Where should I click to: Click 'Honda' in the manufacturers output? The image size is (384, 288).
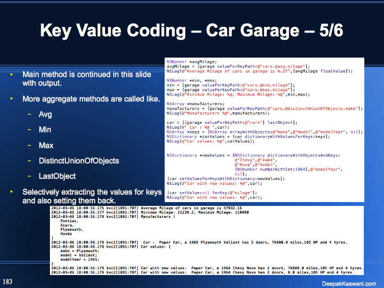pyautogui.click(x=66, y=233)
